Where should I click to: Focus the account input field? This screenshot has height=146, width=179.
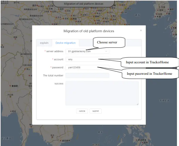[87, 60]
